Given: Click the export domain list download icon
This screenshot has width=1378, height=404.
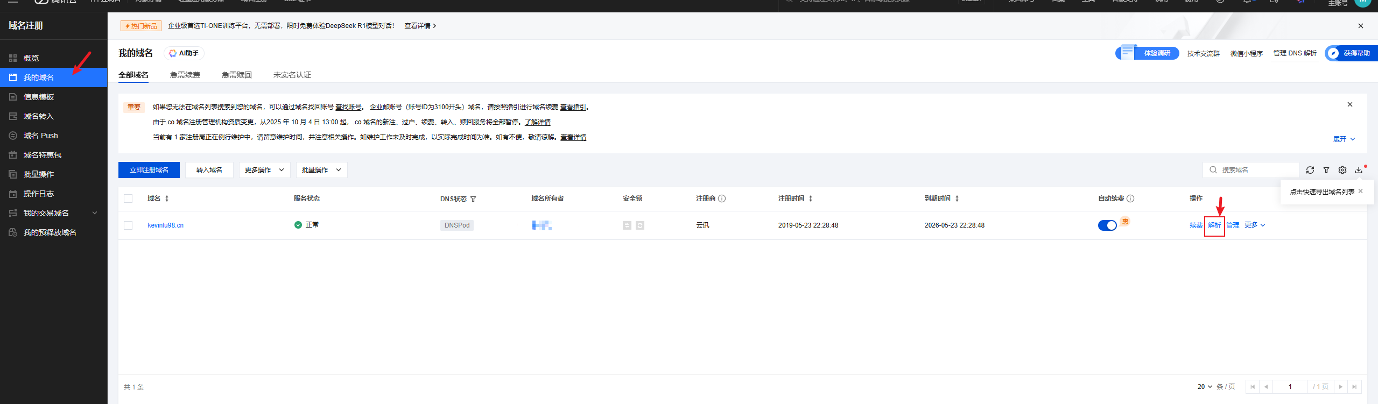Looking at the screenshot, I should (1359, 170).
